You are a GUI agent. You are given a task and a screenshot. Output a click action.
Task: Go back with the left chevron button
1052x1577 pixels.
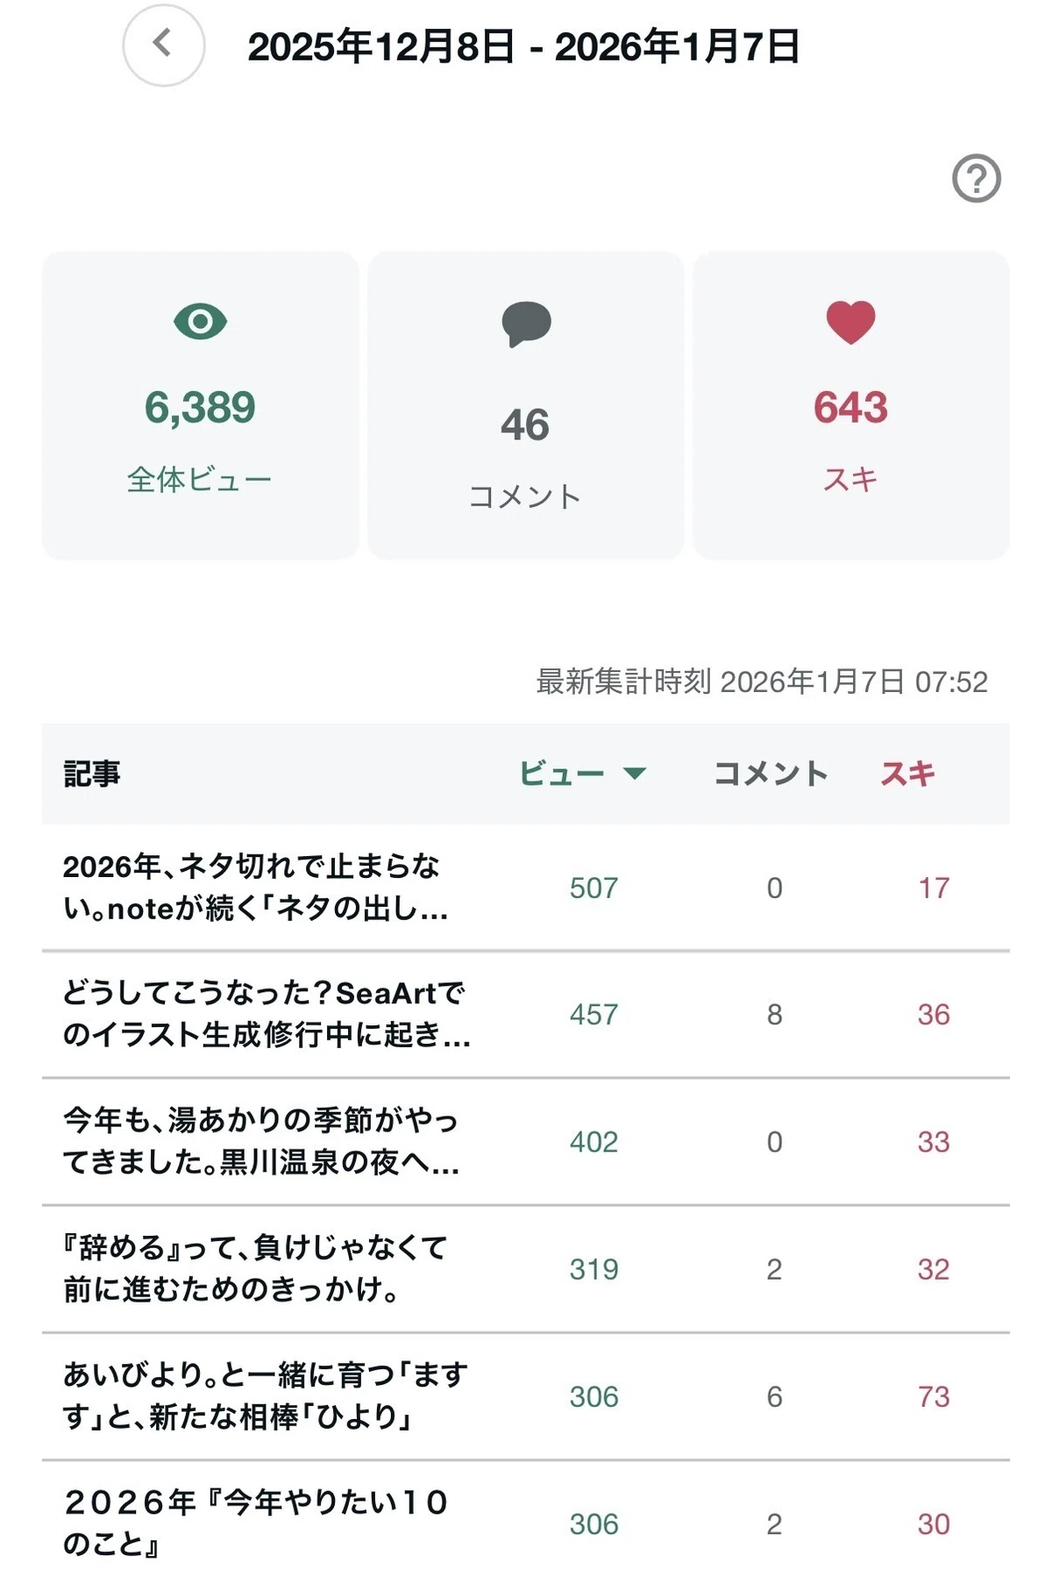pyautogui.click(x=164, y=45)
